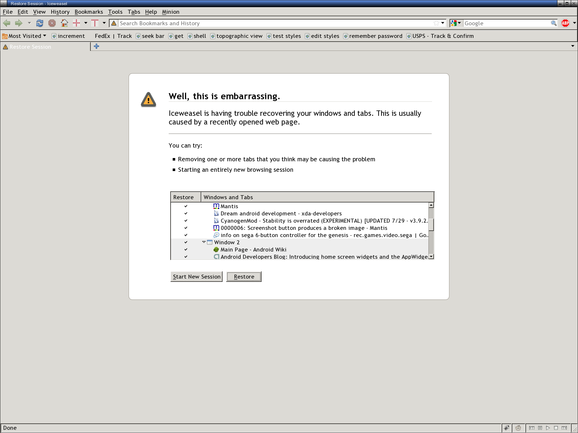Click the search magnifier icon in the Google box
The height and width of the screenshot is (433, 578).
coord(553,23)
